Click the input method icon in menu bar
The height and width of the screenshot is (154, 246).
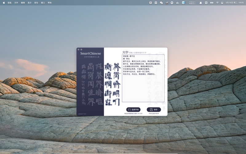coord(150,3)
